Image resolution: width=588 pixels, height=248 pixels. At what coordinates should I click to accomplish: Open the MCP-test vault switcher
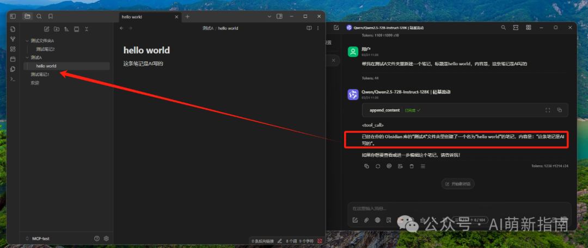[x=38, y=238]
